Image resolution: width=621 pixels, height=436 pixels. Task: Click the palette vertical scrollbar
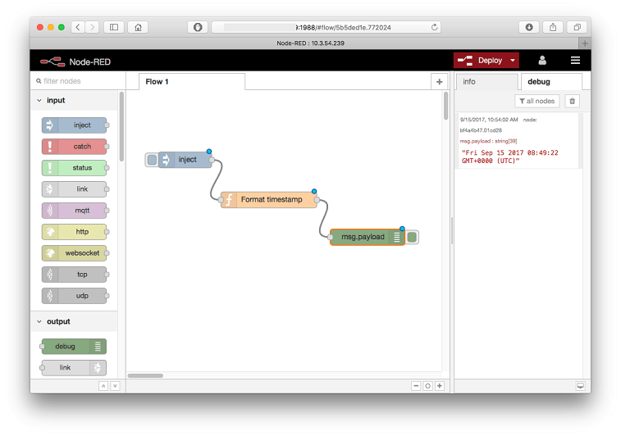click(121, 126)
